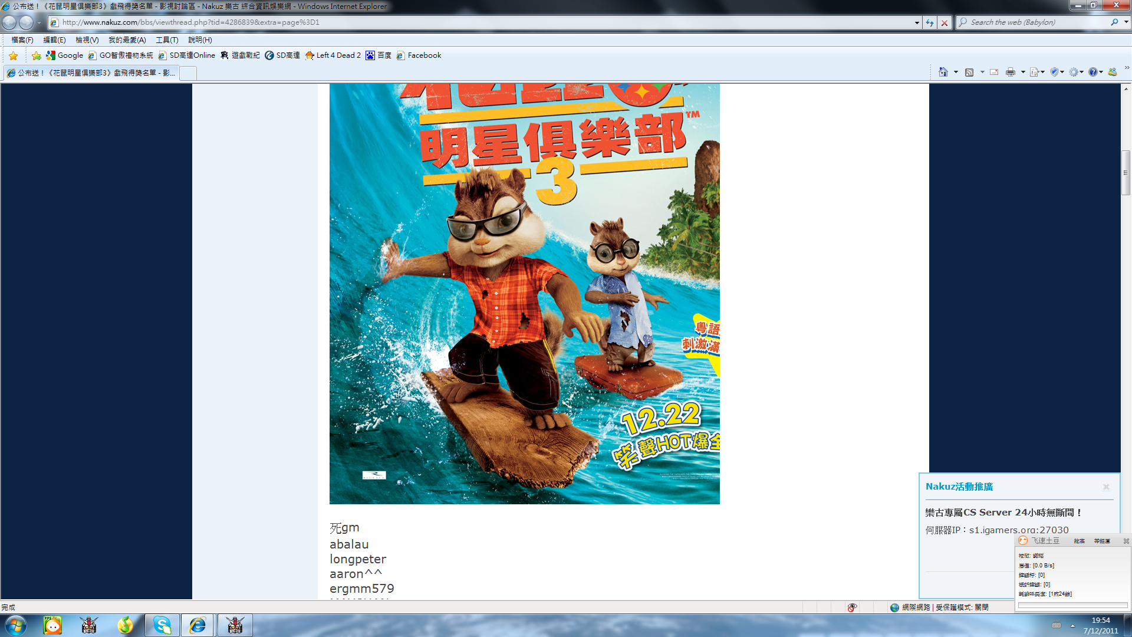Open the Internet Explorer taskbar icon
1132x637 pixels.
tap(198, 625)
